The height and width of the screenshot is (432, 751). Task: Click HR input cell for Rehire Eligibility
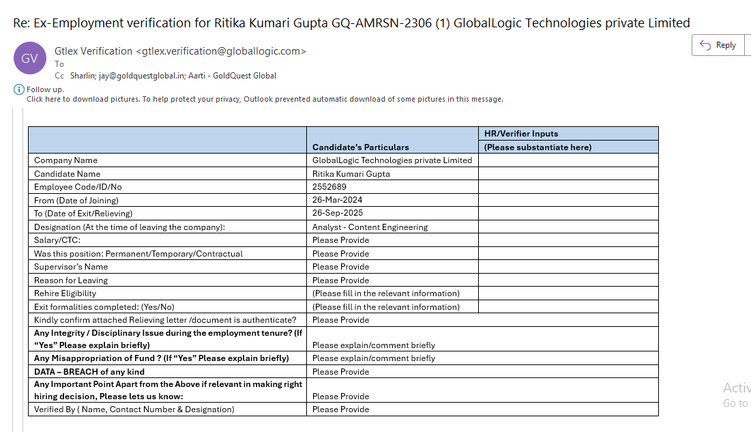pyautogui.click(x=568, y=293)
